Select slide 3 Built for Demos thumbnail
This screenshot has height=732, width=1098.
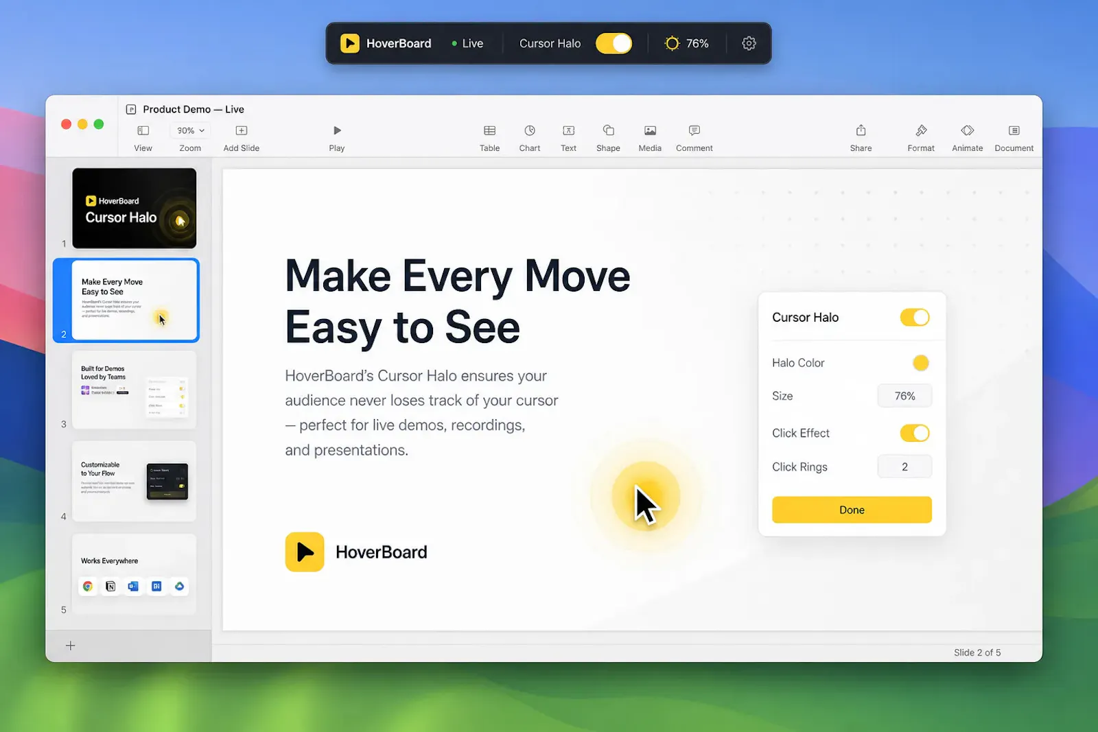point(135,390)
